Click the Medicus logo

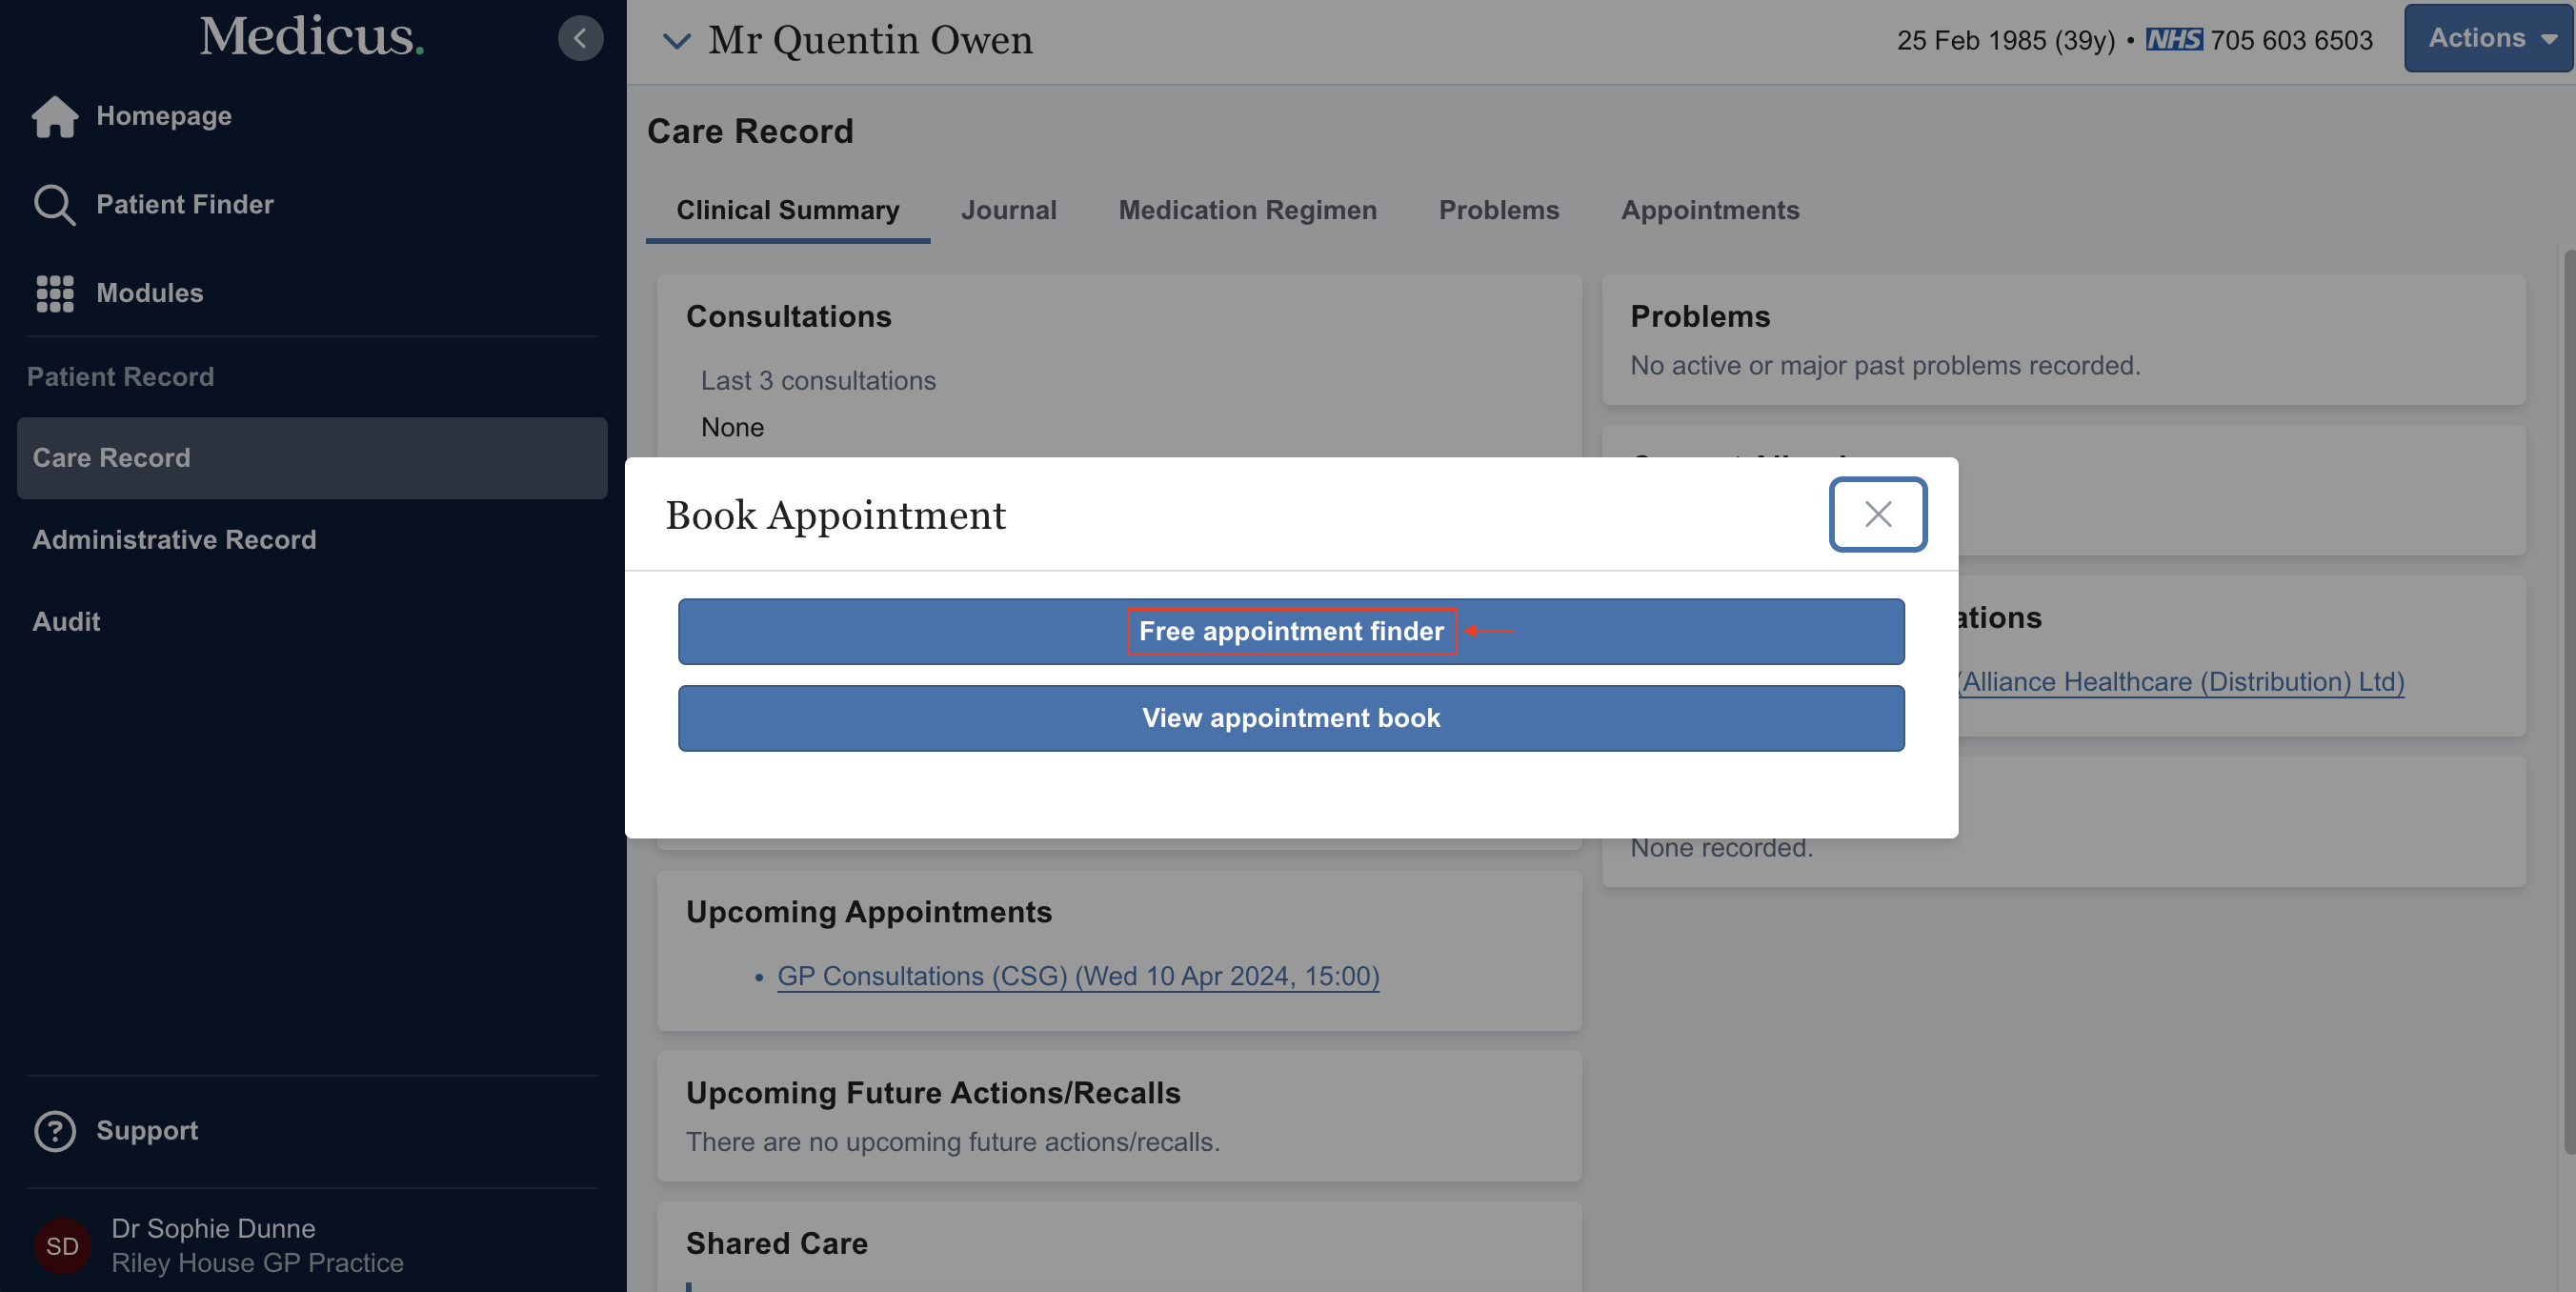pyautogui.click(x=311, y=37)
